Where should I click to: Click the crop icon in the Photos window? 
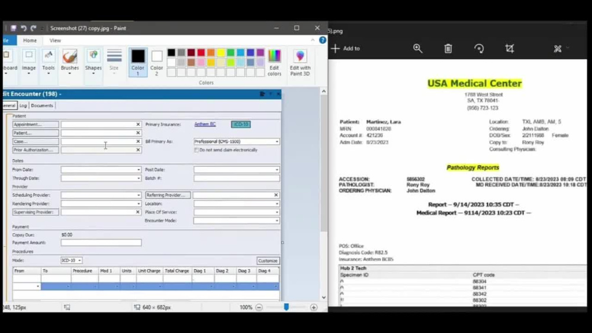510,49
